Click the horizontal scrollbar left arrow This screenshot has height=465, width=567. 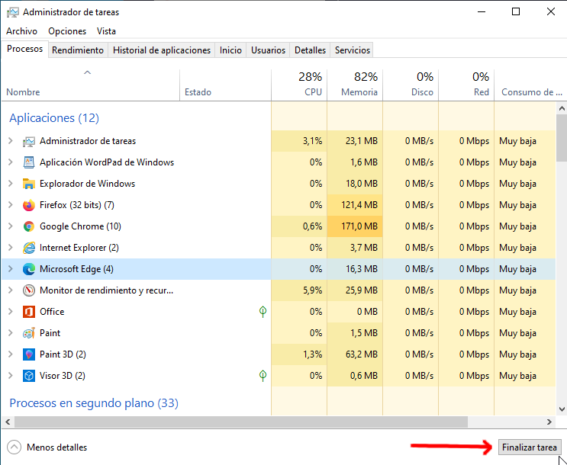8,422
